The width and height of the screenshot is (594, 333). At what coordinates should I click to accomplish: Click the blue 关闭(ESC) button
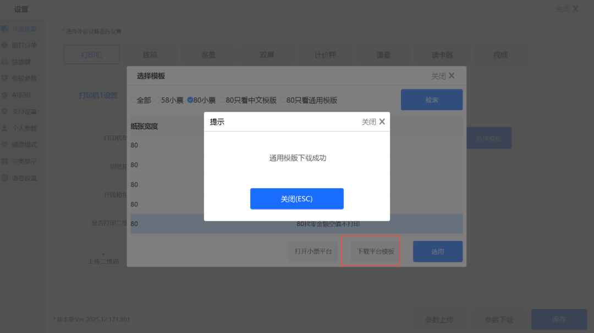click(x=296, y=199)
